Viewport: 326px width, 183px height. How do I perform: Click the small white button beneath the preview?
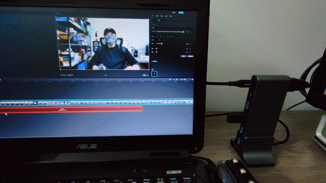point(145,75)
